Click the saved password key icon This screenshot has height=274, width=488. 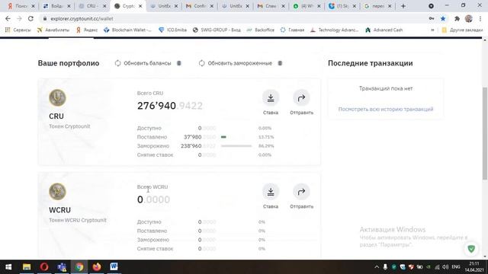[x=432, y=18]
